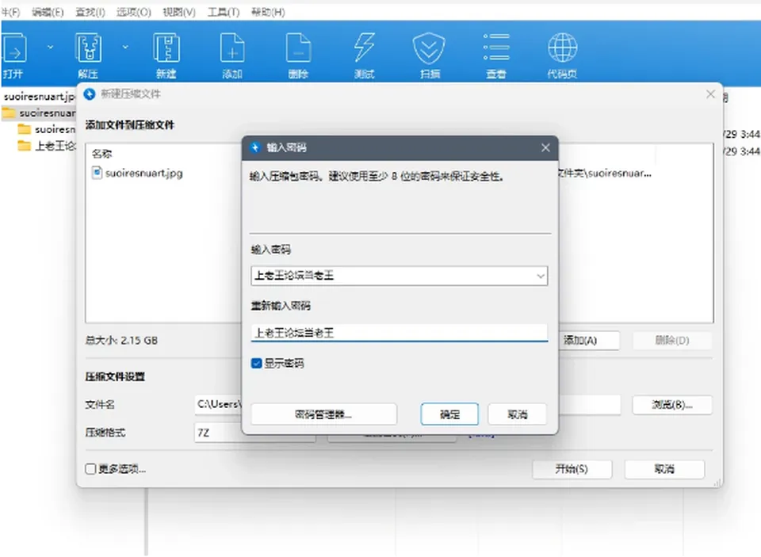This screenshot has width=761, height=557.
Task: Open the 编辑(E) menu
Action: pyautogui.click(x=48, y=12)
